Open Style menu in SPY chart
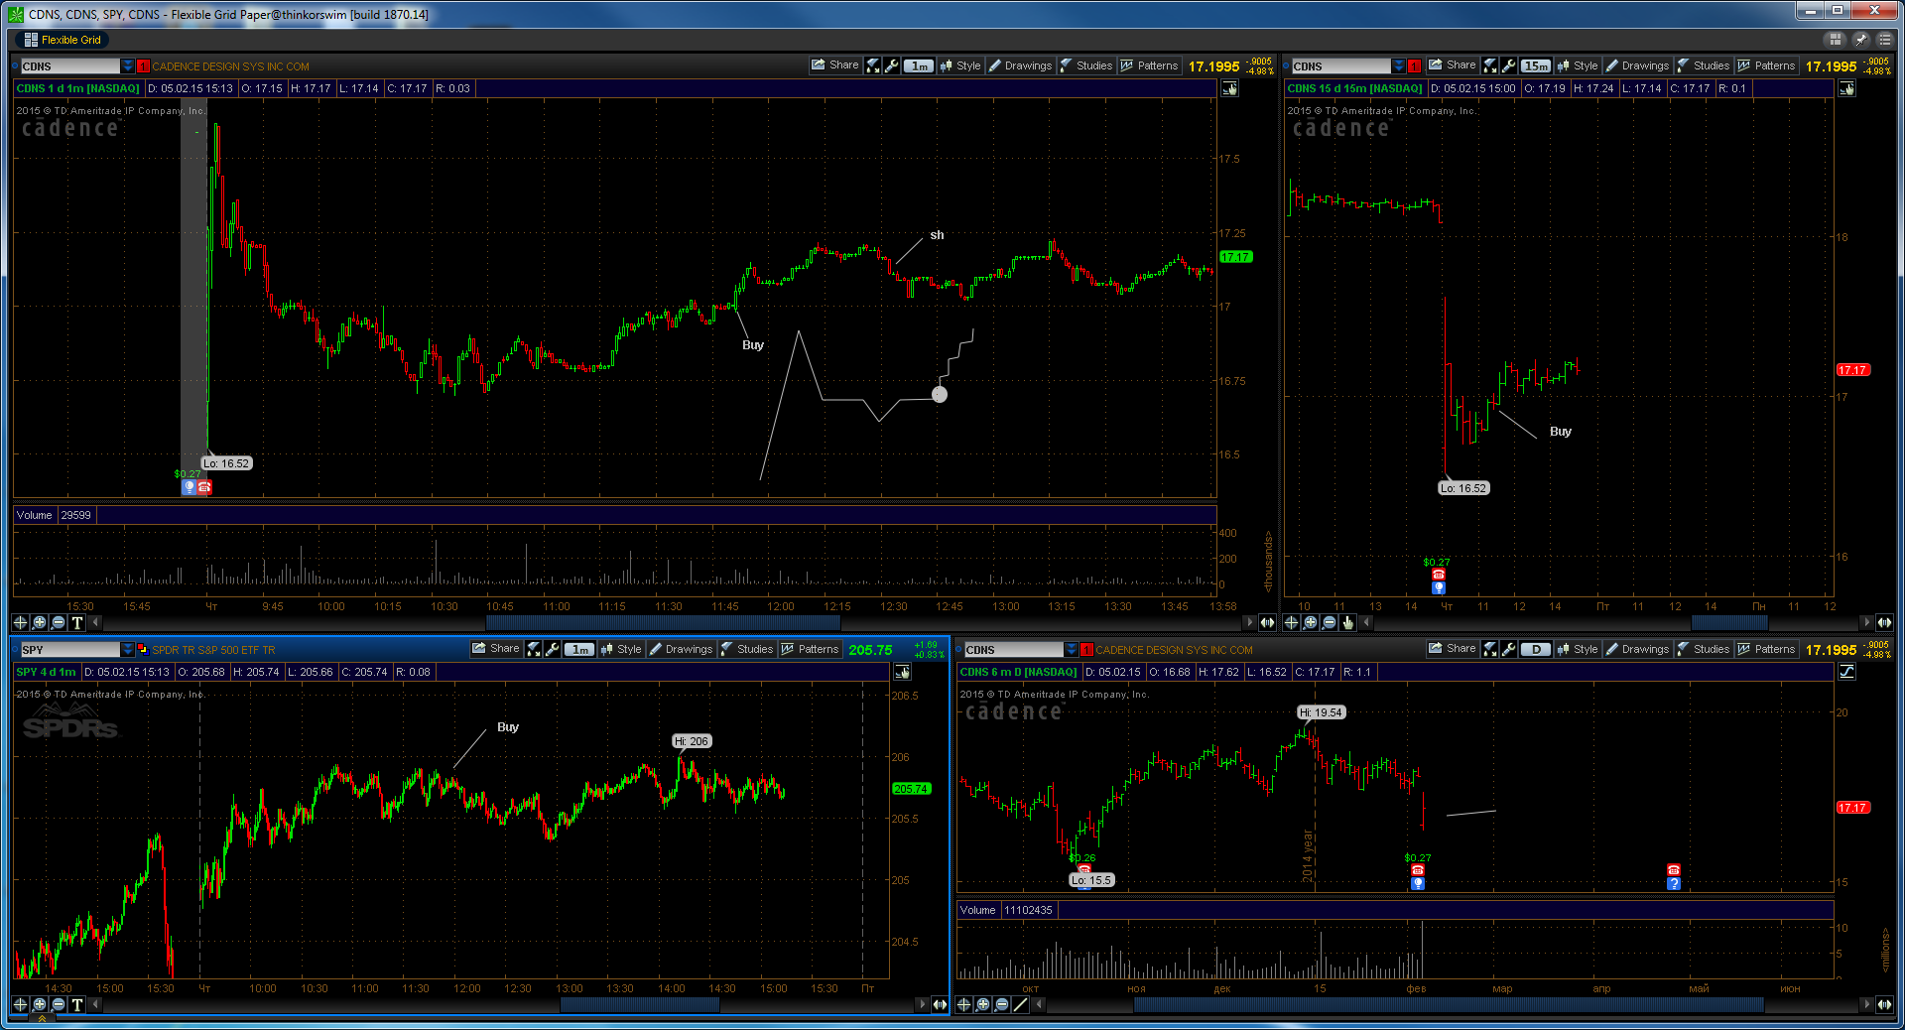Image resolution: width=1905 pixels, height=1030 pixels. 621,649
